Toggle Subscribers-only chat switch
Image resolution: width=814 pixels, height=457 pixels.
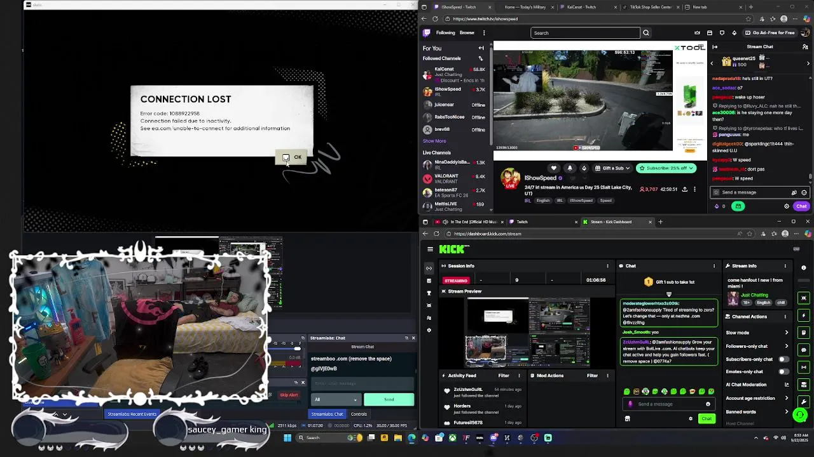coord(783,359)
